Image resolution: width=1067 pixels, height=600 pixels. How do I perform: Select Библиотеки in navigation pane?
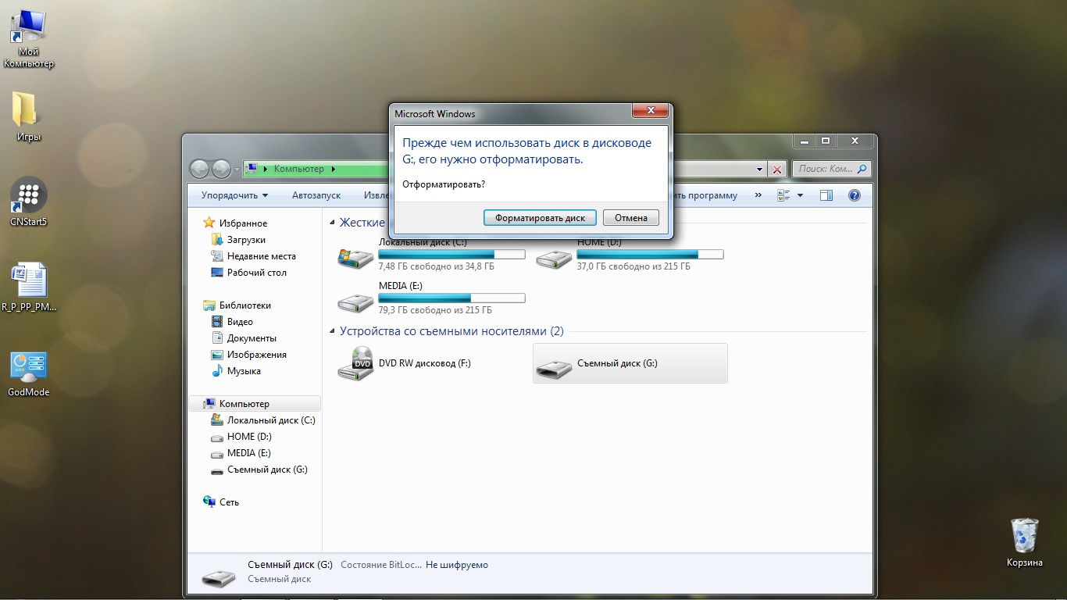244,305
